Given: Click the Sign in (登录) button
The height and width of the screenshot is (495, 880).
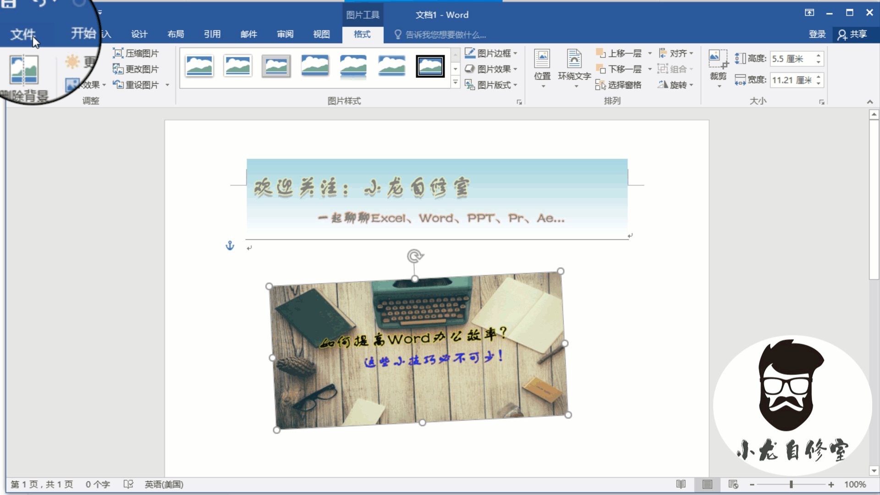Looking at the screenshot, I should [x=817, y=34].
